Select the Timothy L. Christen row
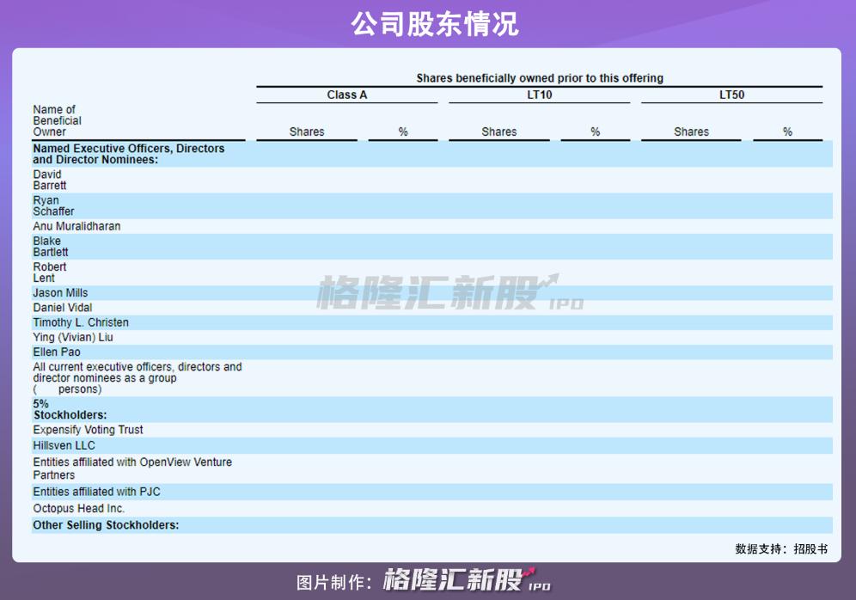The height and width of the screenshot is (600, 856). (431, 322)
